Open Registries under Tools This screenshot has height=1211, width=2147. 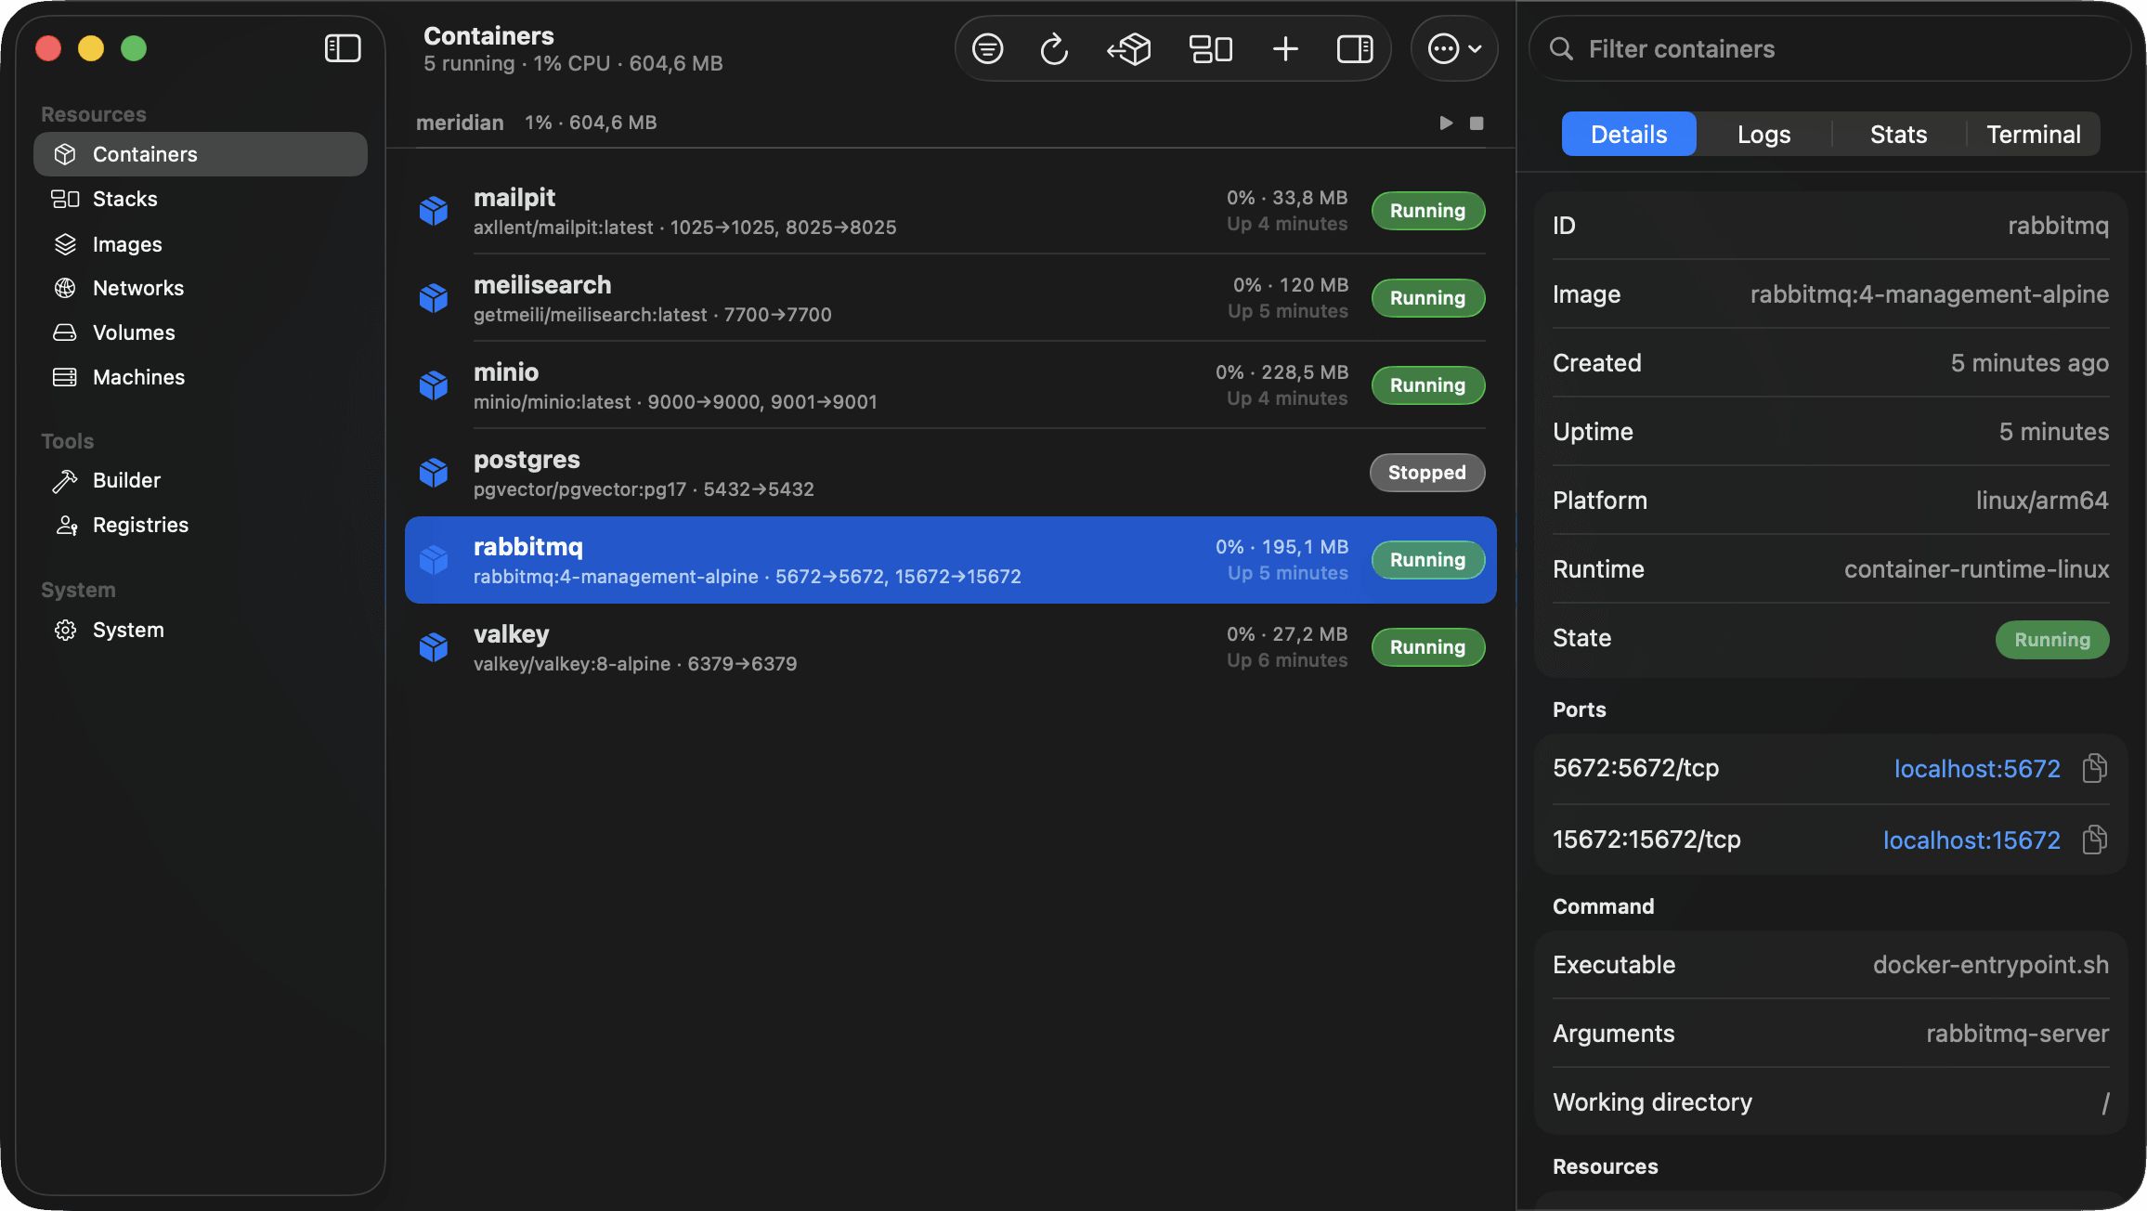click(201, 525)
